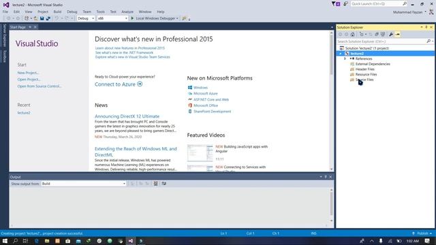Viewport: 436px width, 245px height.
Task: Open the Show output from Build dropdown
Action: pyautogui.click(x=84, y=184)
